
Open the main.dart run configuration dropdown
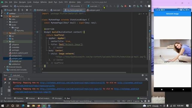click(x=94, y=6)
